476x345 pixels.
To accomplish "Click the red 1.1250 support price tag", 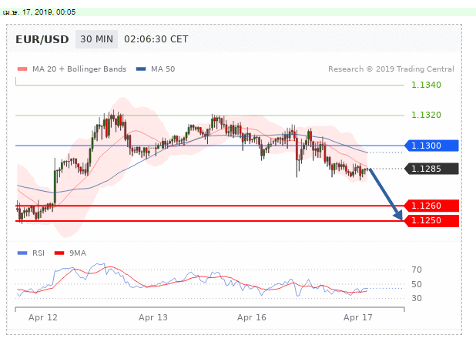I will tap(431, 220).
